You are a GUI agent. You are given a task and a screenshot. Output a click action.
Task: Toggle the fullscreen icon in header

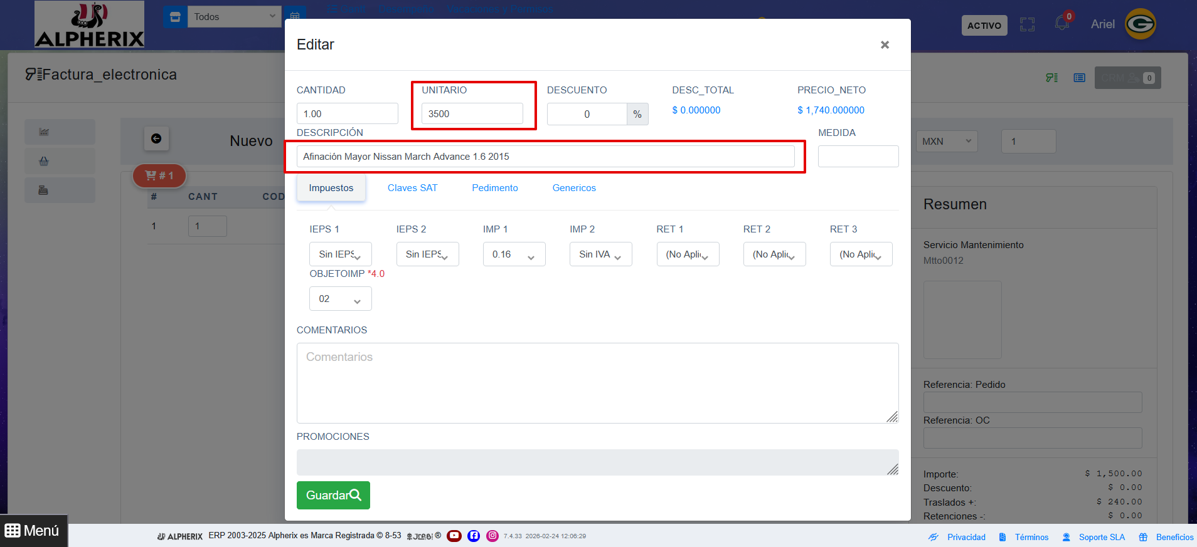tap(1027, 25)
